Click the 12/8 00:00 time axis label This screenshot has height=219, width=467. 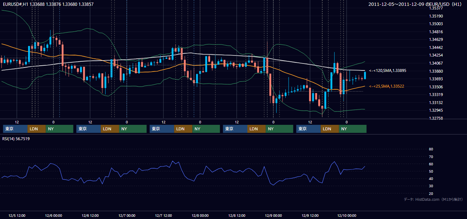(200, 215)
